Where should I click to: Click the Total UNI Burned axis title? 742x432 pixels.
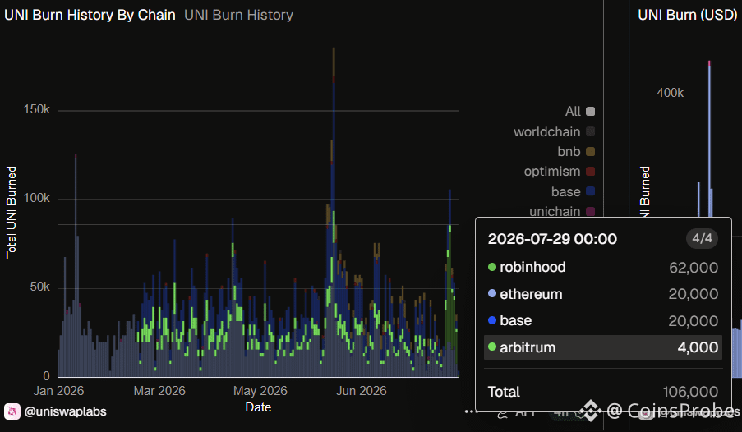(x=12, y=213)
